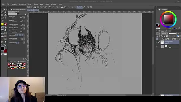Adjust Color stretch stepper arrows
The width and height of the screenshot is (181, 102).
pos(22,31)
